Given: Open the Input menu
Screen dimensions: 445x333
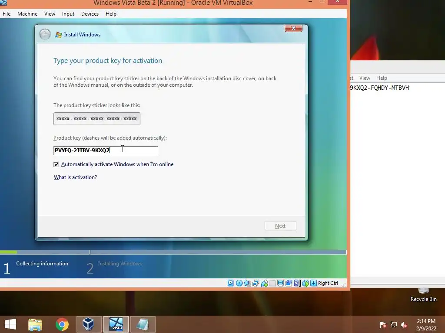Looking at the screenshot, I should pyautogui.click(x=68, y=13).
